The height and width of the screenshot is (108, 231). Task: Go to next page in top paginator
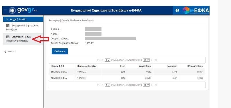pyautogui.click(x=152, y=60)
